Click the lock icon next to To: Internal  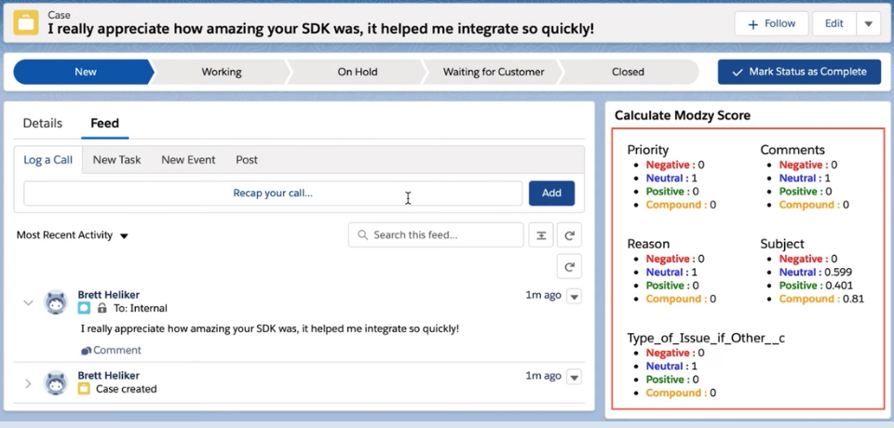click(102, 308)
